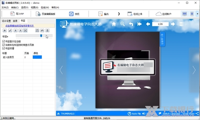The width and height of the screenshot is (200, 120).
Task: Click the page number field showing 1/26
Action: [160, 24]
